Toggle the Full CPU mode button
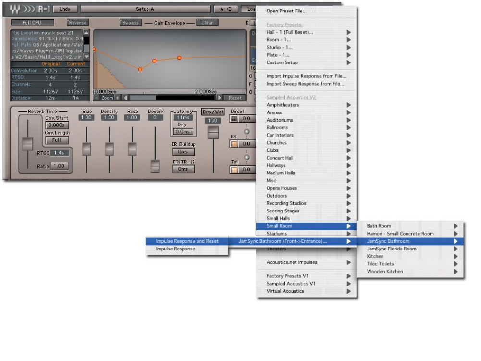 (33, 23)
